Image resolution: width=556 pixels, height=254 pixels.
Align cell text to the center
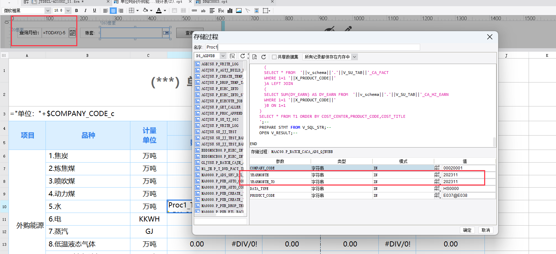tap(113, 11)
